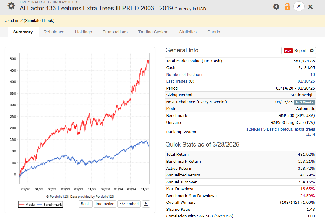
Task: Click the Overall Winners (103/145) 71.00% value
Action: 297,202
